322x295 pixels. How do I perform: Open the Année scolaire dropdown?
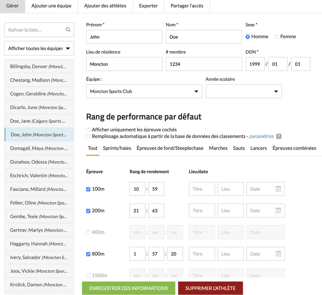243,91
